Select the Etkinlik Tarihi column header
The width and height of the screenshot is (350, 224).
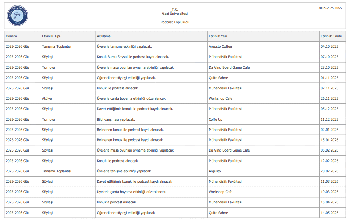pyautogui.click(x=331, y=36)
